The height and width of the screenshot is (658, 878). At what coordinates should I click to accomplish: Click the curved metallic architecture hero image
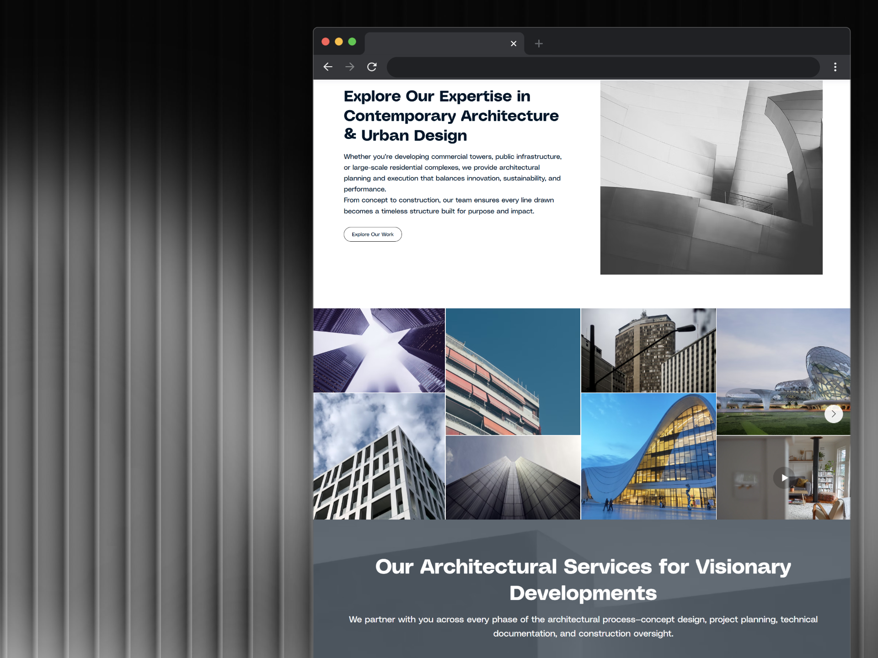[x=711, y=177]
